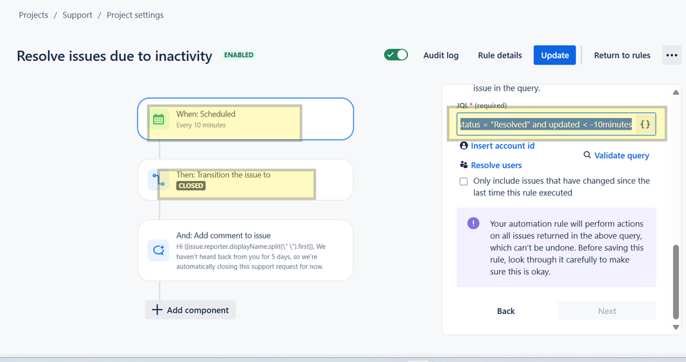Click Return to rules

coord(621,56)
